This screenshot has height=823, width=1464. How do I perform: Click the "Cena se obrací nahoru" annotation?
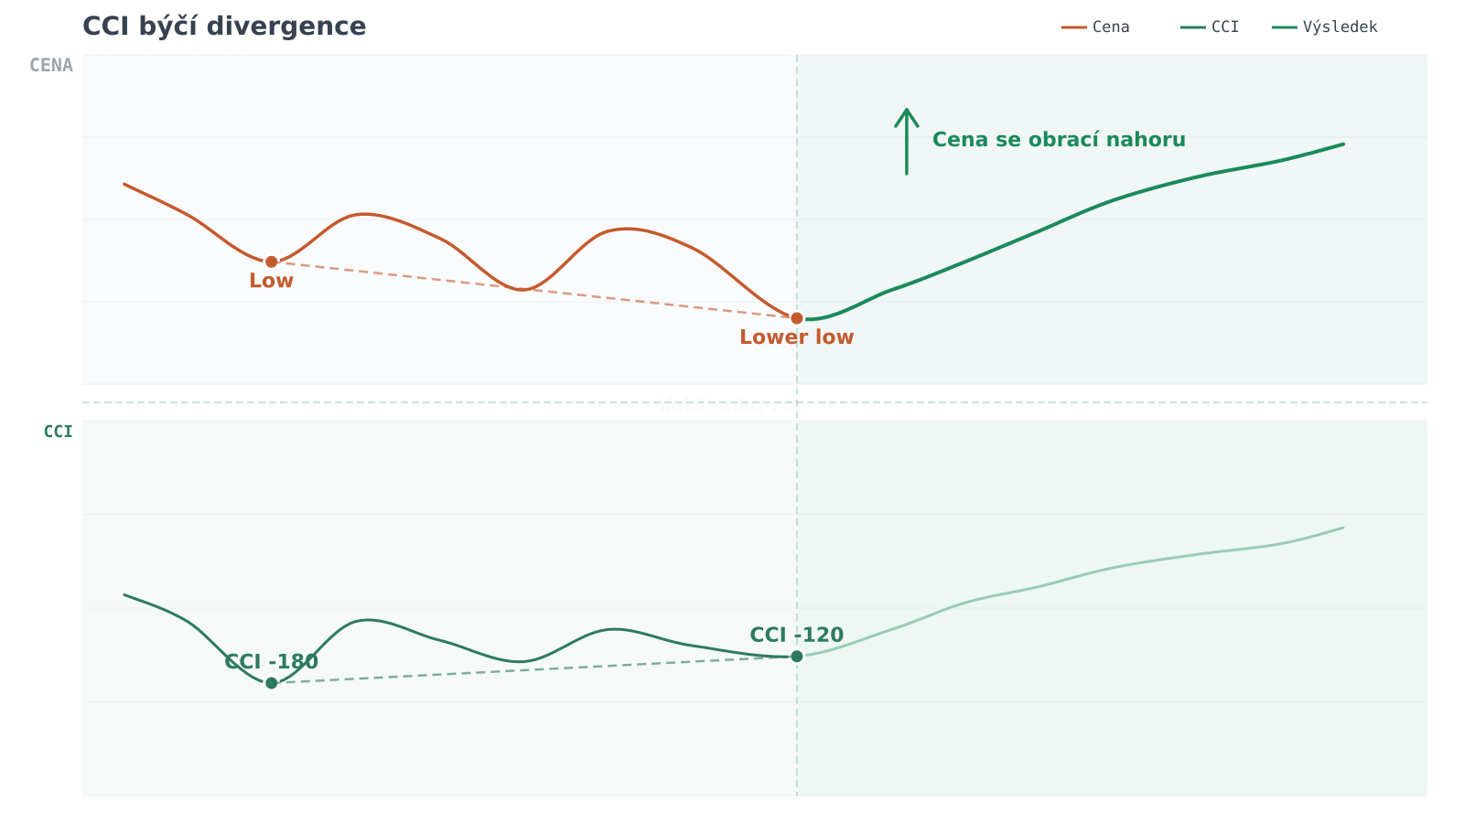pyautogui.click(x=1059, y=140)
